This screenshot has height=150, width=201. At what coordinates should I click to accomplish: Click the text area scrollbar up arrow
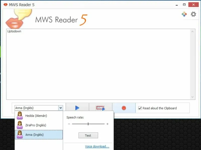(192, 31)
